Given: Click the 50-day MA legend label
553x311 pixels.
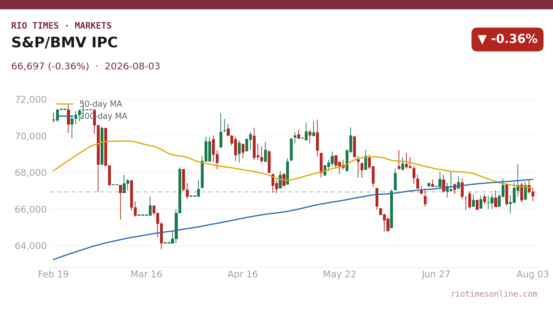Looking at the screenshot, I should click(101, 104).
